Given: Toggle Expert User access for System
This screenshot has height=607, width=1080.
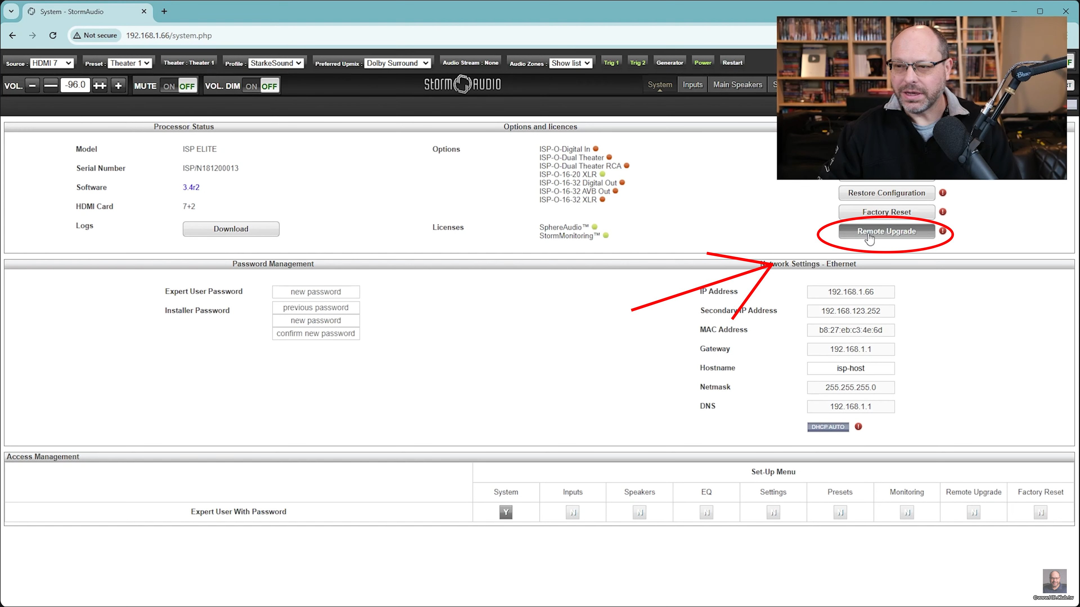Looking at the screenshot, I should coord(506,512).
